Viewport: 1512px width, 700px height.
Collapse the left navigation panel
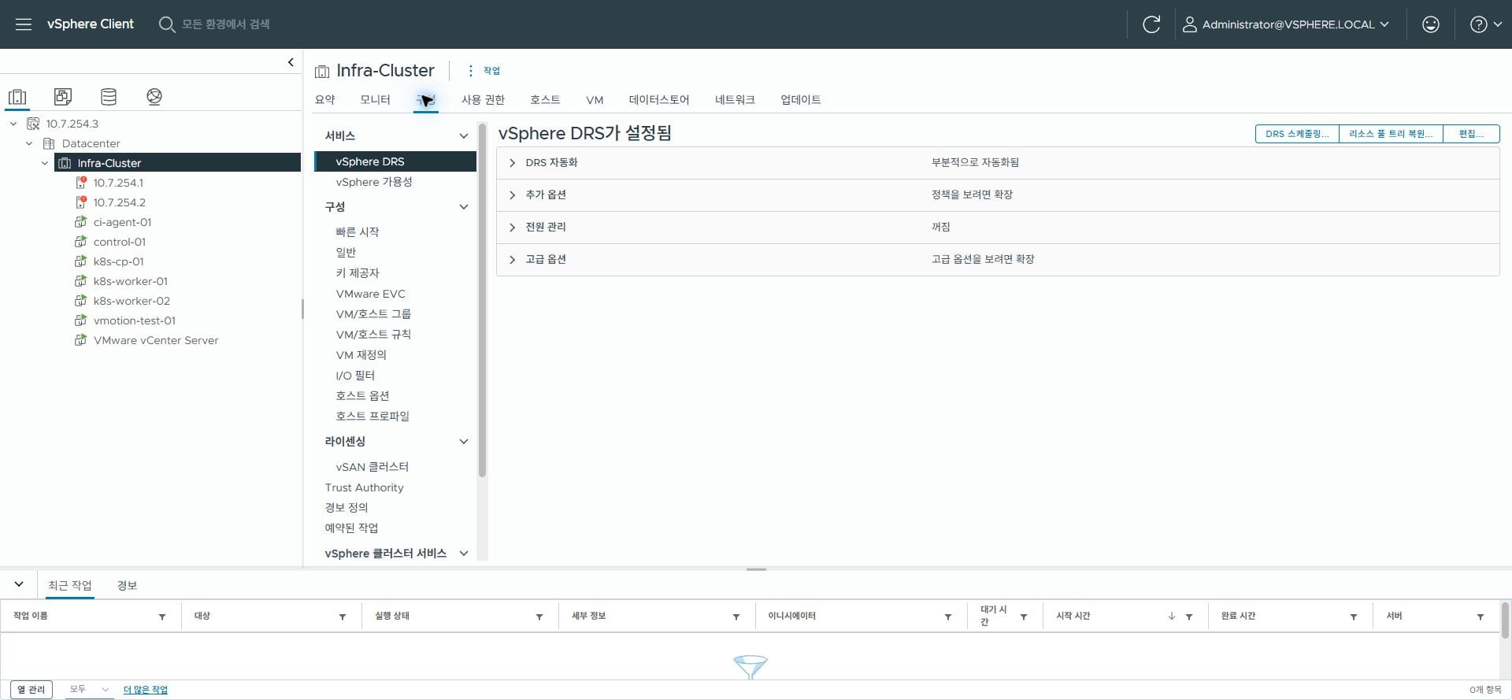[291, 62]
